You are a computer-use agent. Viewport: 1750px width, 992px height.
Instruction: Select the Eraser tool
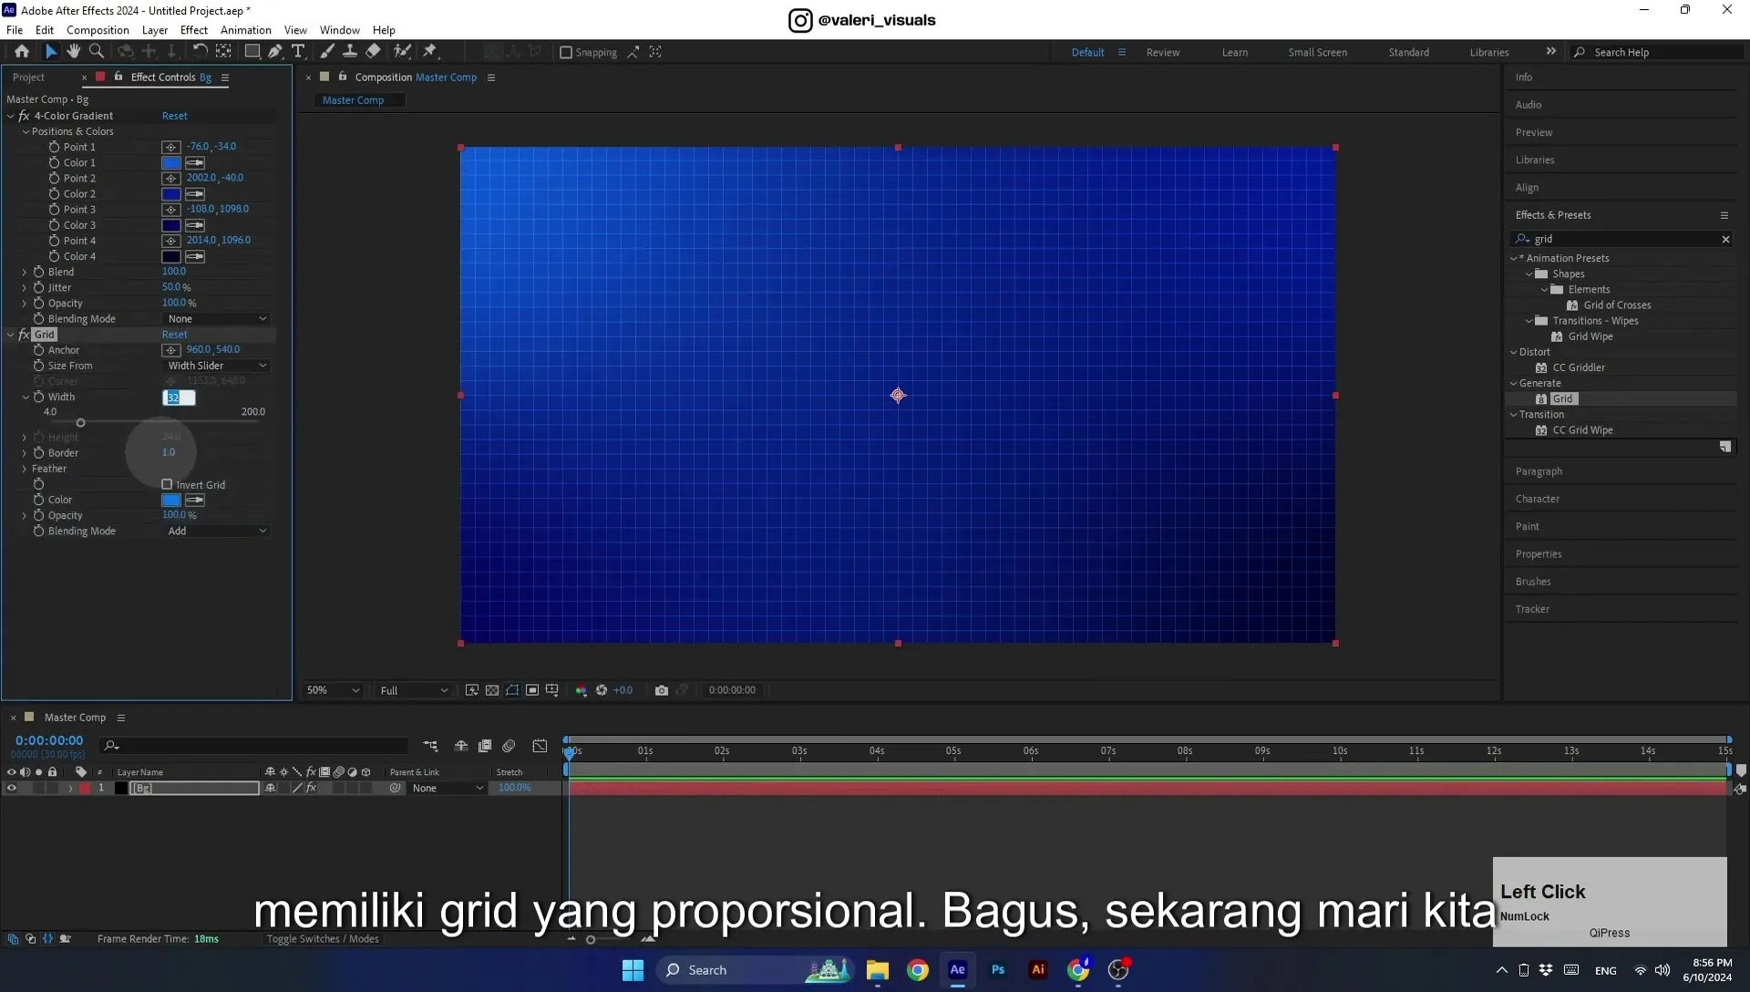coord(374,52)
